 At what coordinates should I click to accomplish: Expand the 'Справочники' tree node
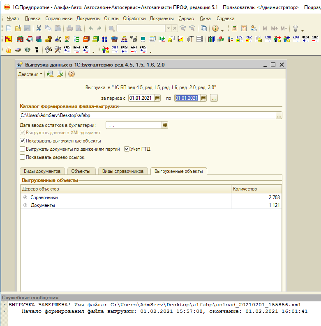click(25, 197)
